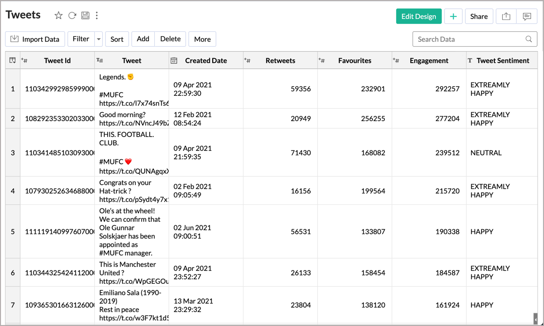Click the calendar icon on Created Date column
Screen dimensions: 544x326
point(175,60)
